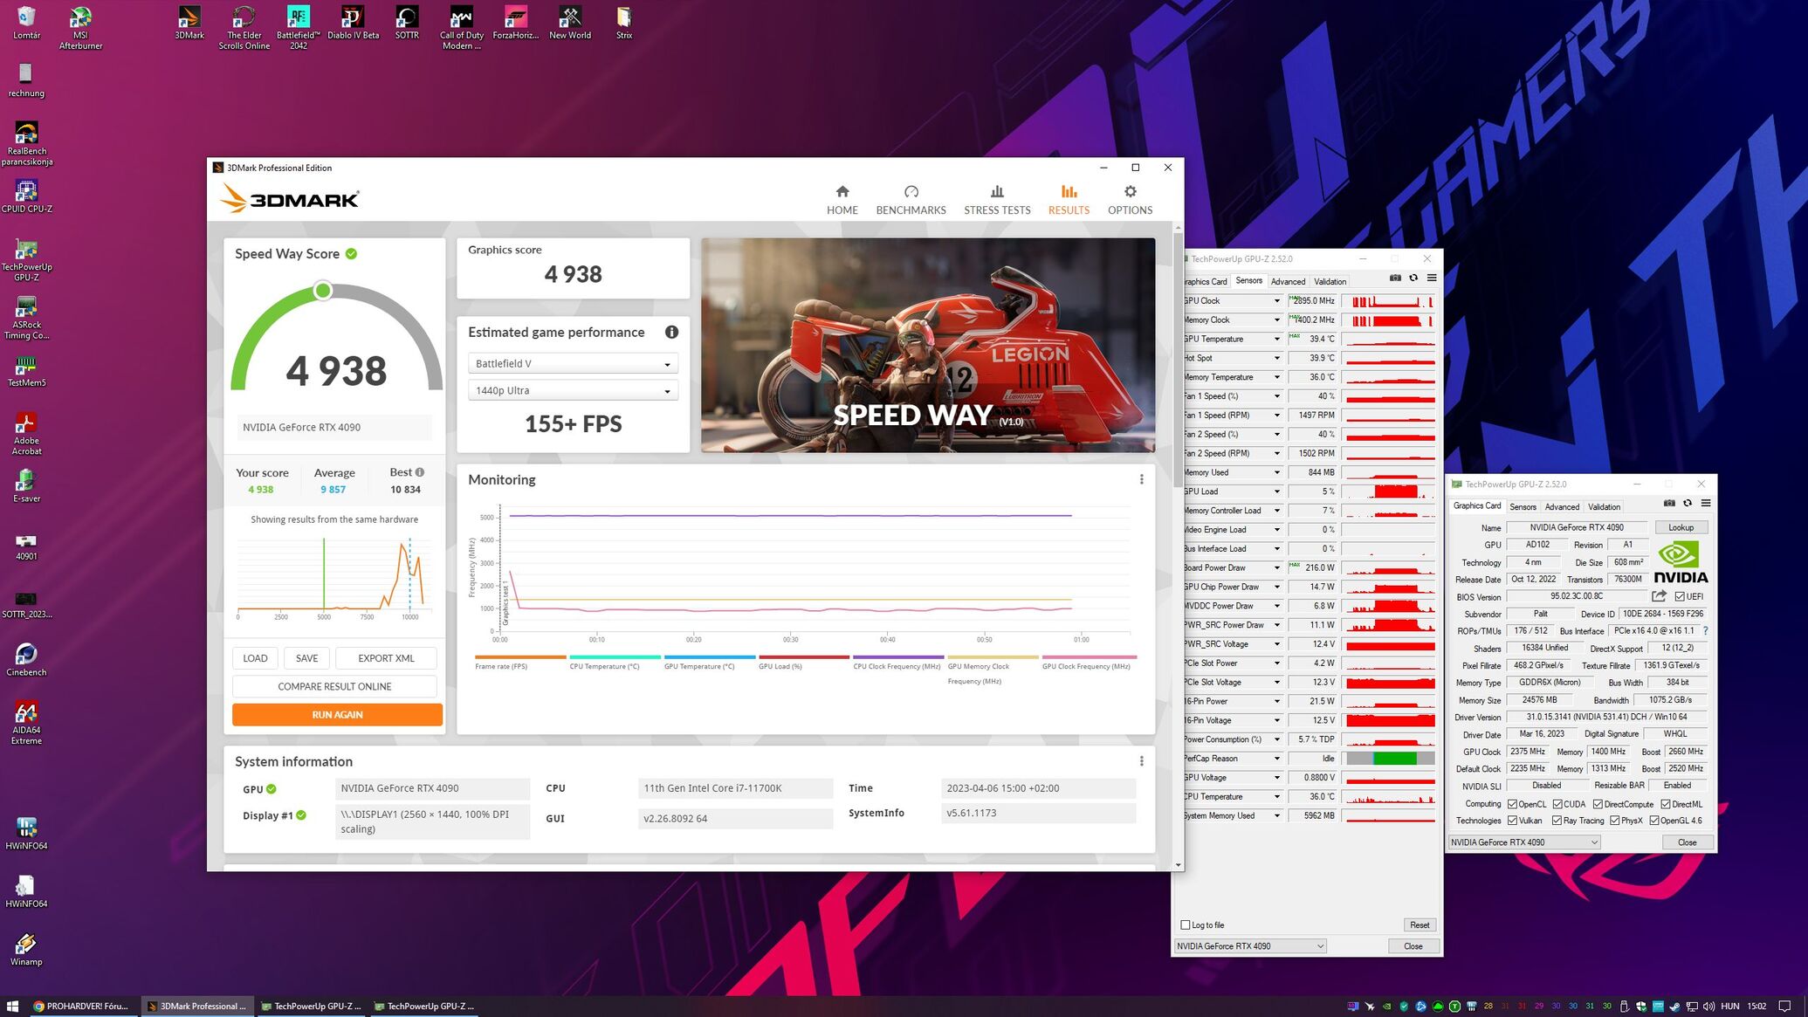The height and width of the screenshot is (1017, 1808).
Task: Expand the Memory Clock sensor dropdown arrow
Action: [x=1276, y=320]
